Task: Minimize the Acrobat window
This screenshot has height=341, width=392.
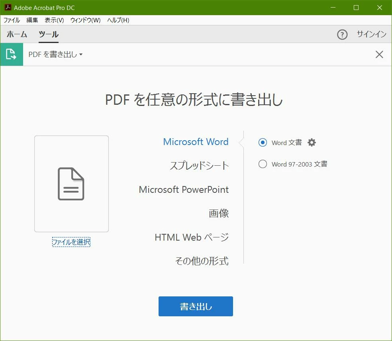Action: click(333, 8)
